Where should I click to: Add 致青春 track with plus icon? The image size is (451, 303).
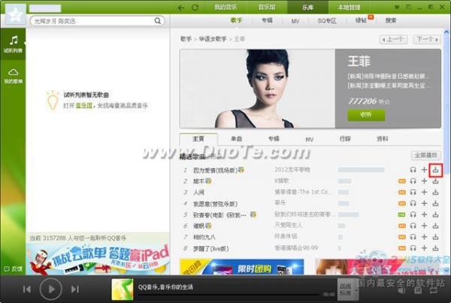424,214
